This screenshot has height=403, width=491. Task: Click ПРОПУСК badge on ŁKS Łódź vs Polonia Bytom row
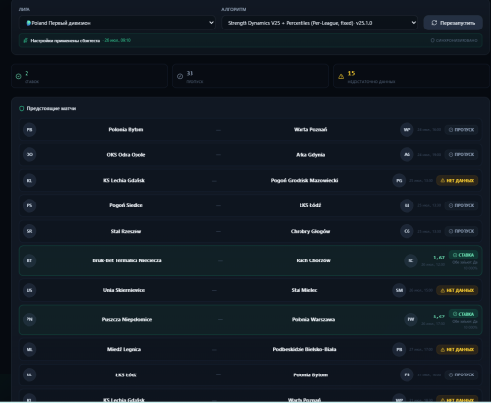point(462,374)
